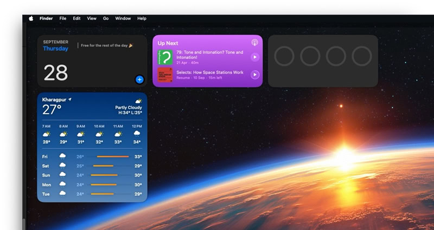Open the green question mark podcast artwork
Viewport: 434px width, 230px height.
165,57
